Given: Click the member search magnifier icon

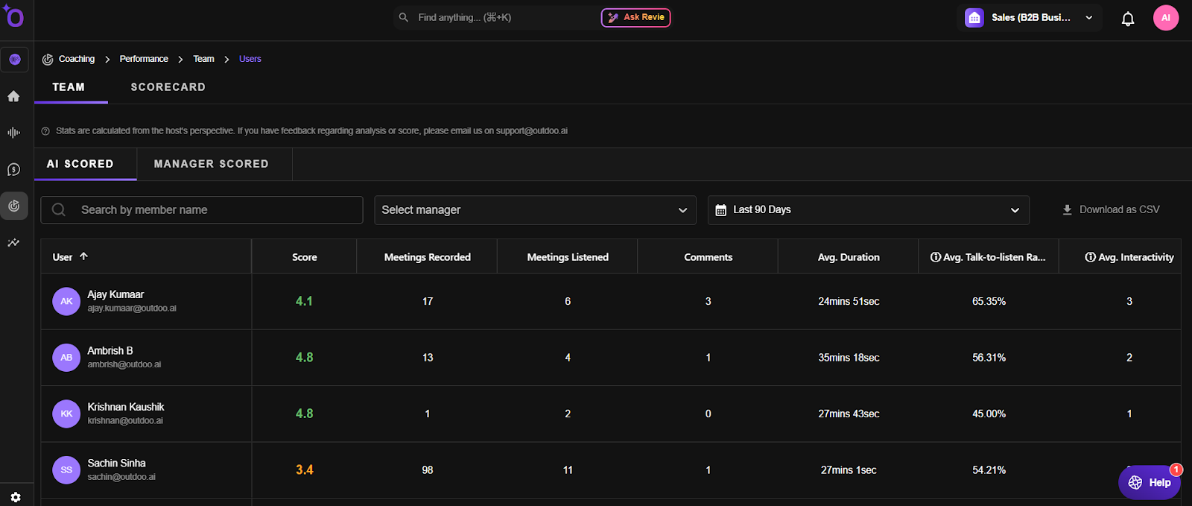Looking at the screenshot, I should 59,210.
